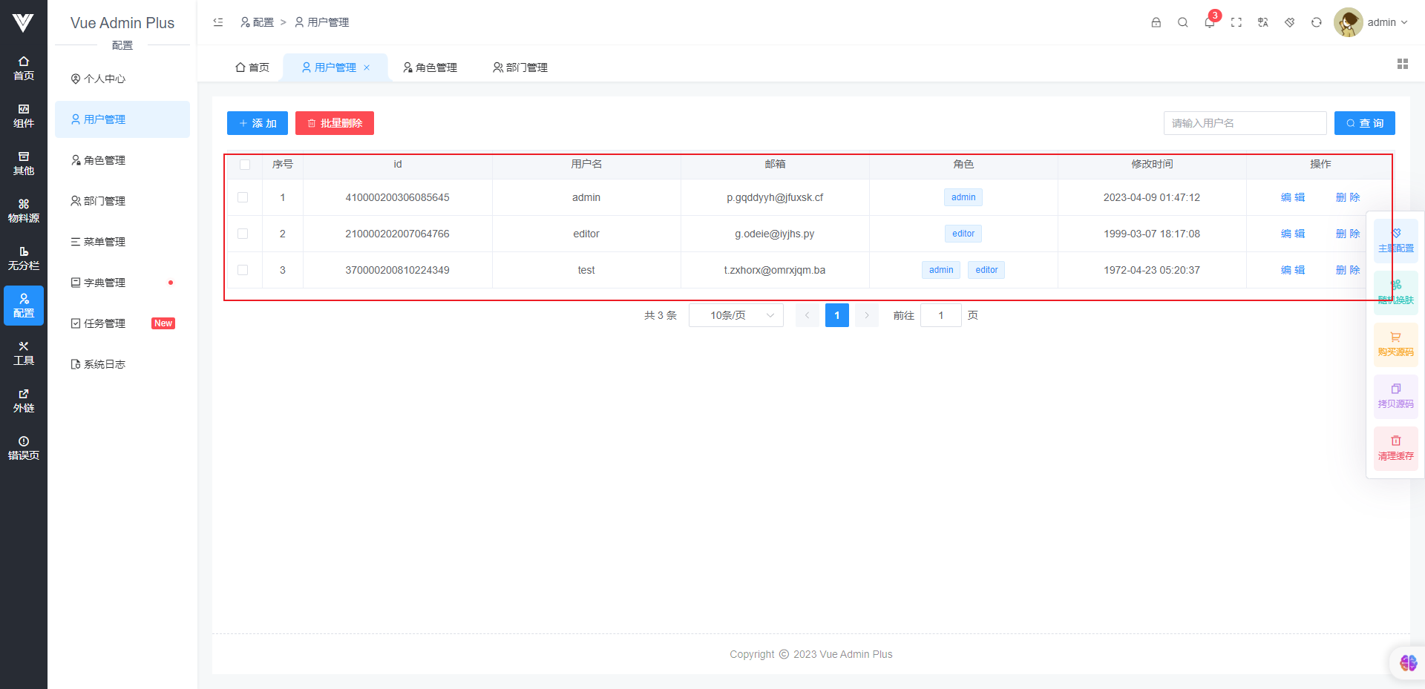
Task: Check the select-all checkbox in table header
Action: 245,165
